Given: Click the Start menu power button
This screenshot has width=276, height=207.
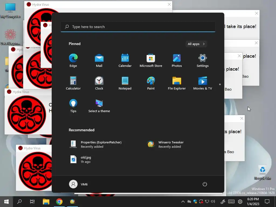Looking at the screenshot, I should 205,184.
